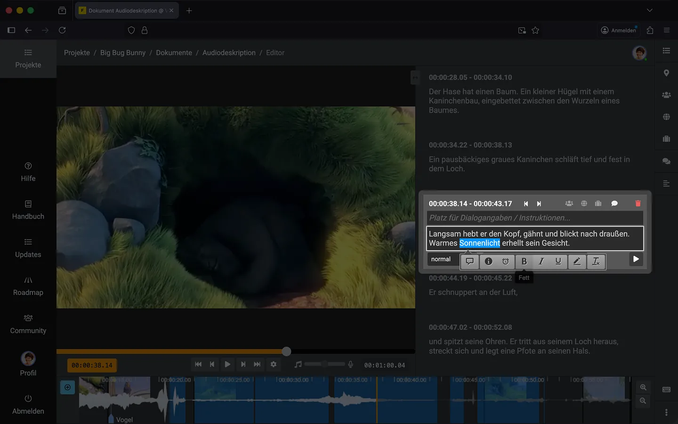Screen dimensions: 678x424
Task: Click the info icon in text toolbar
Action: pos(489,261)
